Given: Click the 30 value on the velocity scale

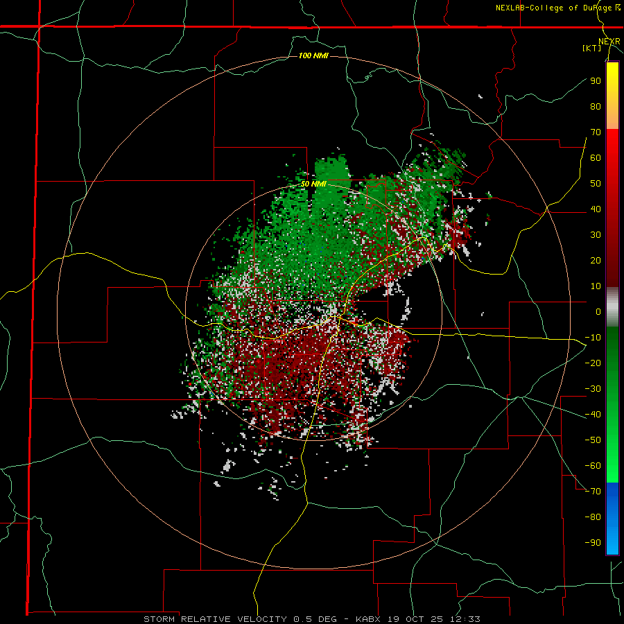Looking at the screenshot, I should (596, 235).
